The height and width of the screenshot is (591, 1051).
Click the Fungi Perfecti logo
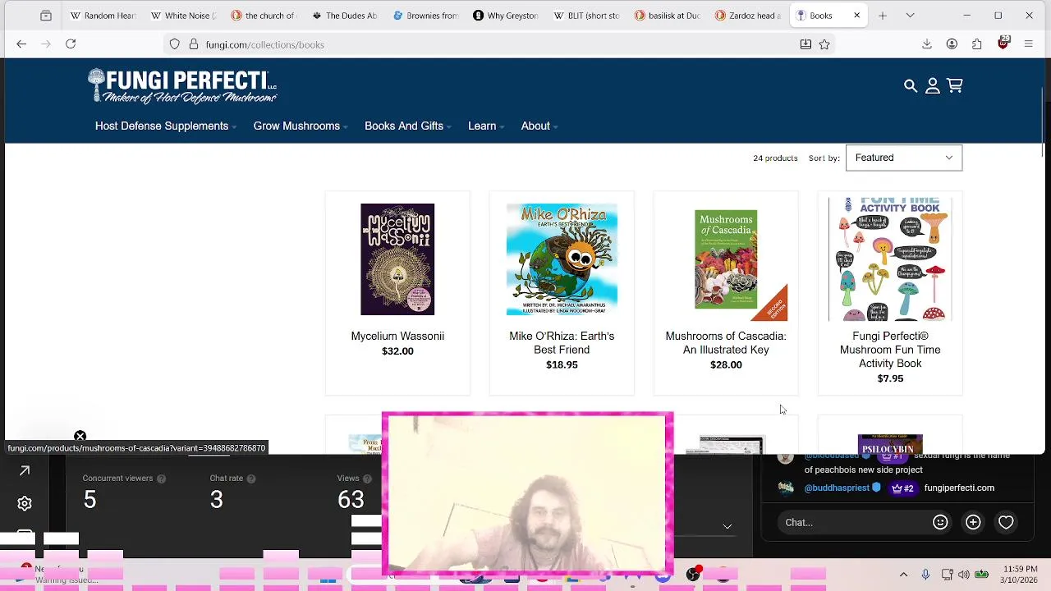(182, 86)
